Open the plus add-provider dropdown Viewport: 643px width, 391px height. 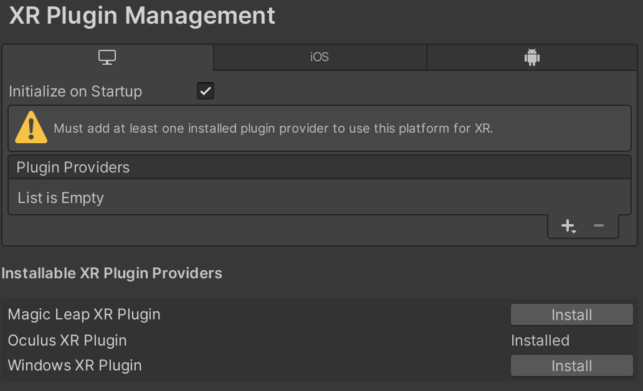[x=568, y=226]
